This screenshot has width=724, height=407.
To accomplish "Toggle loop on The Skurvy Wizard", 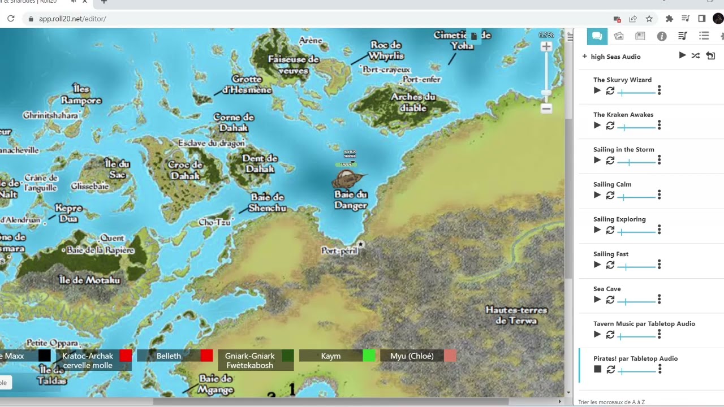I will coord(610,90).
